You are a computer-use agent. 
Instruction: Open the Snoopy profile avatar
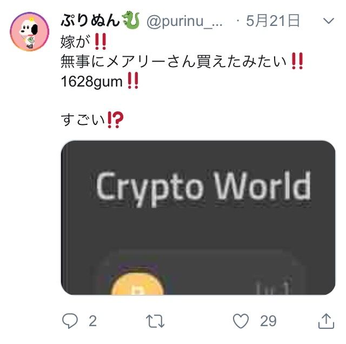29,31
